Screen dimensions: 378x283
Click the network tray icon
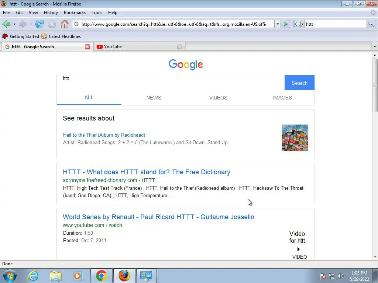pyautogui.click(x=332, y=276)
